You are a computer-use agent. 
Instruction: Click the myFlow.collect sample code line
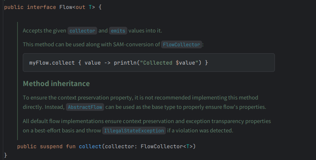pos(118,63)
